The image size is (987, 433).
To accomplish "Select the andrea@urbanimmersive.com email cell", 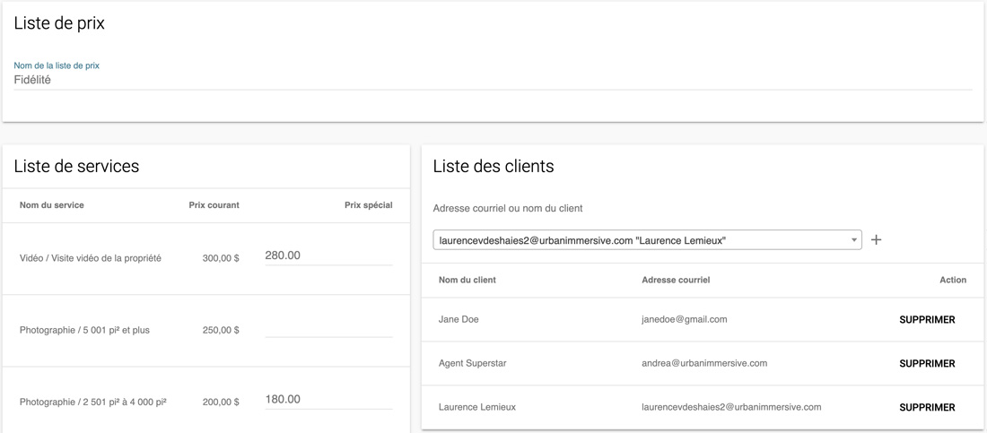I will click(x=704, y=363).
